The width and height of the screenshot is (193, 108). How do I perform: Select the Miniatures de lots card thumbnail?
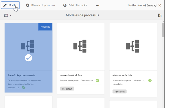click(133, 47)
